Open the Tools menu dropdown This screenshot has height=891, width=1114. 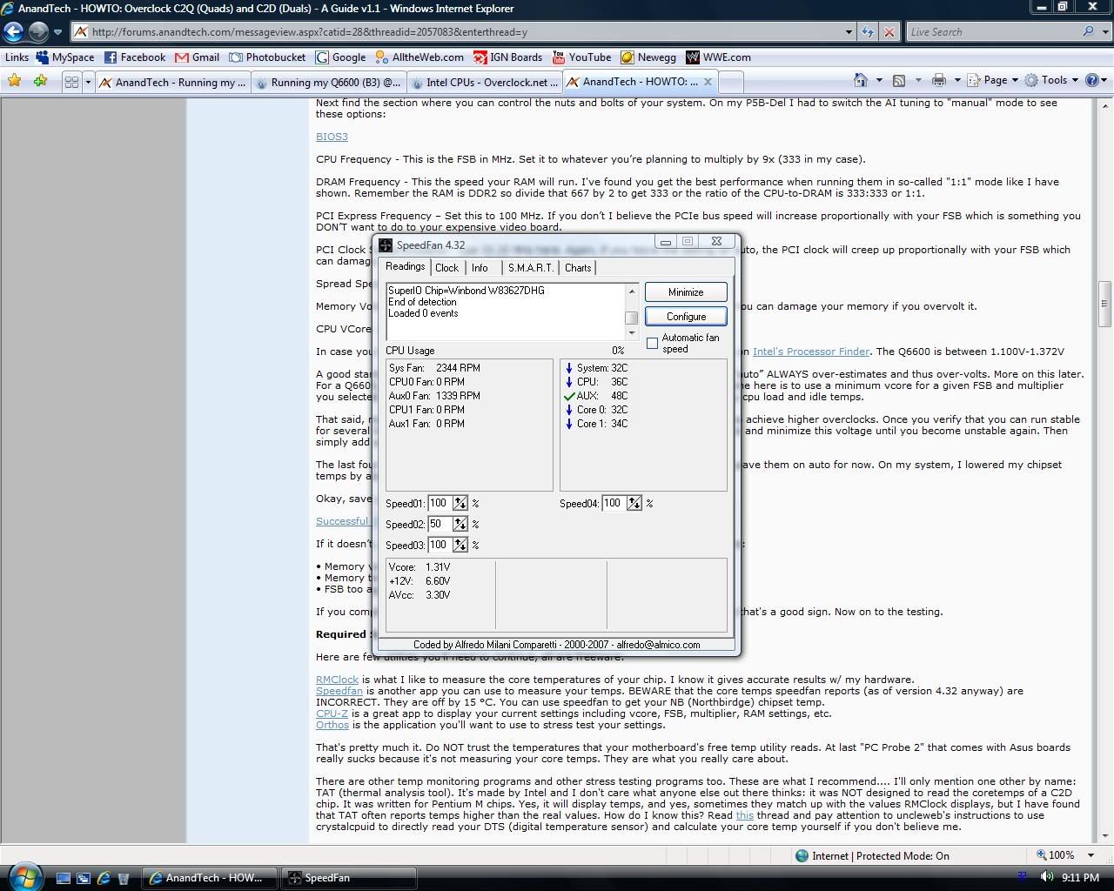pyautogui.click(x=1051, y=80)
